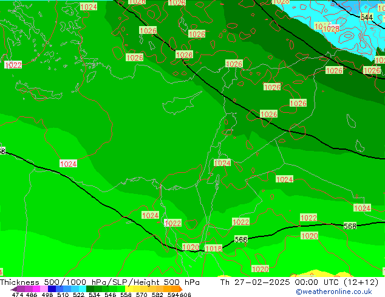The height and width of the screenshot is (297, 385).
Task: Click the darkest green legend swatch
Action: pyautogui.click(x=90, y=289)
